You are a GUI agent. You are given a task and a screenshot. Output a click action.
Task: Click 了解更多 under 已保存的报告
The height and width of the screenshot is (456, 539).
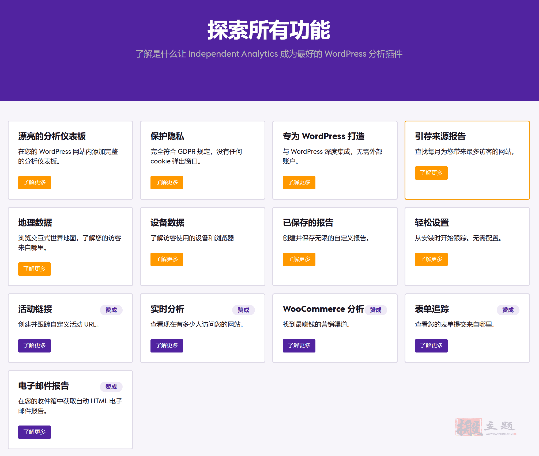[x=299, y=259]
